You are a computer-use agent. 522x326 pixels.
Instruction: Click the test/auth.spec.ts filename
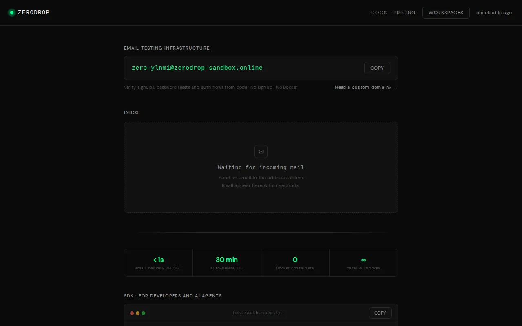pyautogui.click(x=257, y=313)
